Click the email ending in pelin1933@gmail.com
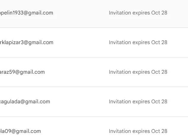Screen dimensions: 188x140 click(x=26, y=13)
